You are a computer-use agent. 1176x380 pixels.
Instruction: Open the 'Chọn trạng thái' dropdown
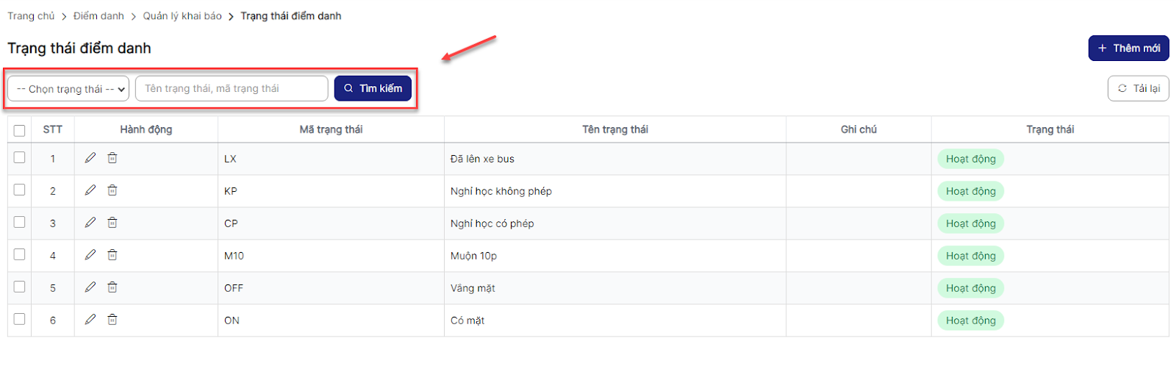click(x=68, y=89)
